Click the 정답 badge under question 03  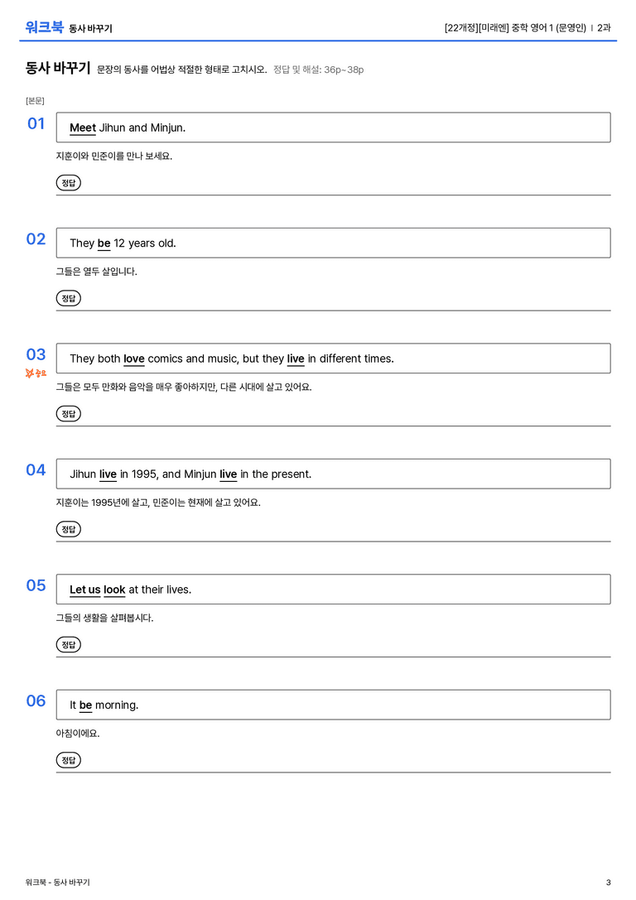tap(68, 413)
